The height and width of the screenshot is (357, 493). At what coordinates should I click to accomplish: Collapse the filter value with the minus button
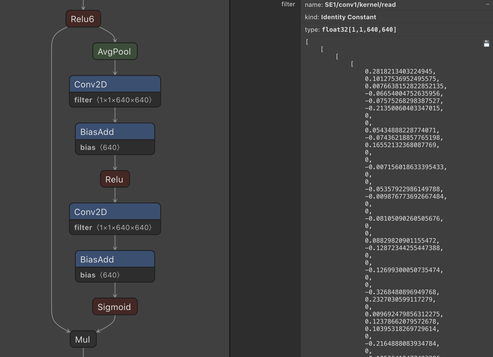pos(488,5)
